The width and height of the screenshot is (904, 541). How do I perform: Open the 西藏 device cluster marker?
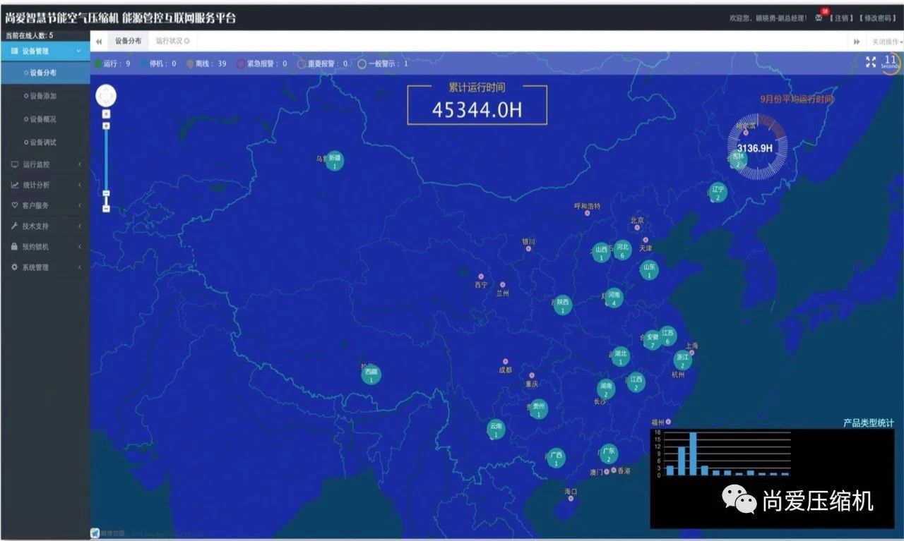371,374
